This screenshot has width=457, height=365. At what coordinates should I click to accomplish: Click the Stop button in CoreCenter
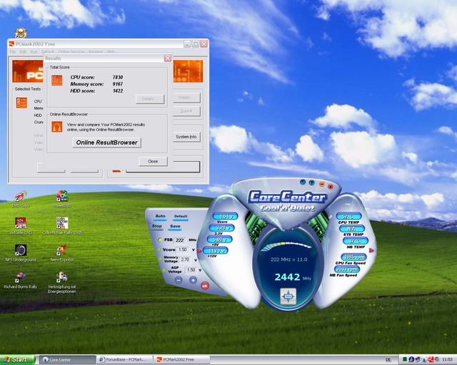157,226
